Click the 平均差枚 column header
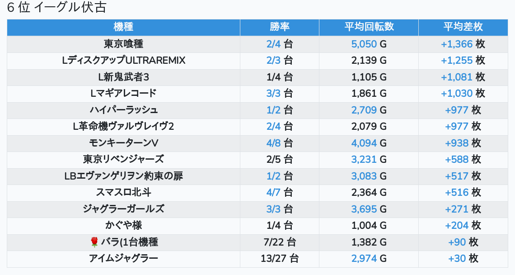 coord(463,27)
